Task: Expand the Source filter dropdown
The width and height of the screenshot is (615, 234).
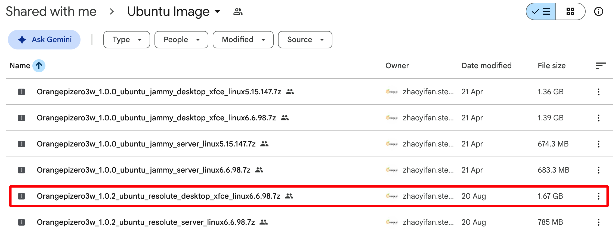Action: pos(305,40)
